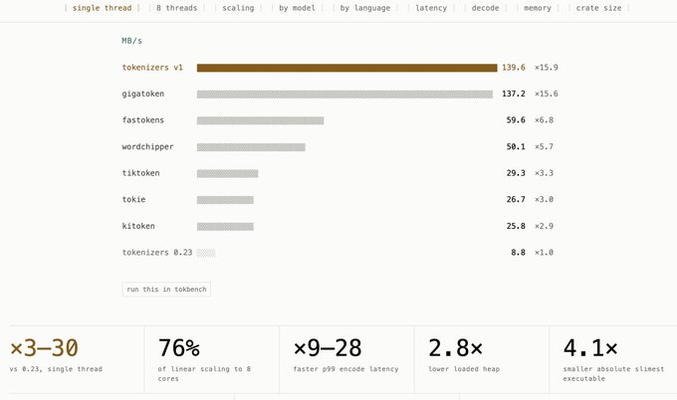This screenshot has width=677, height=400.
Task: Select the wordchipper row label
Action: point(147,146)
